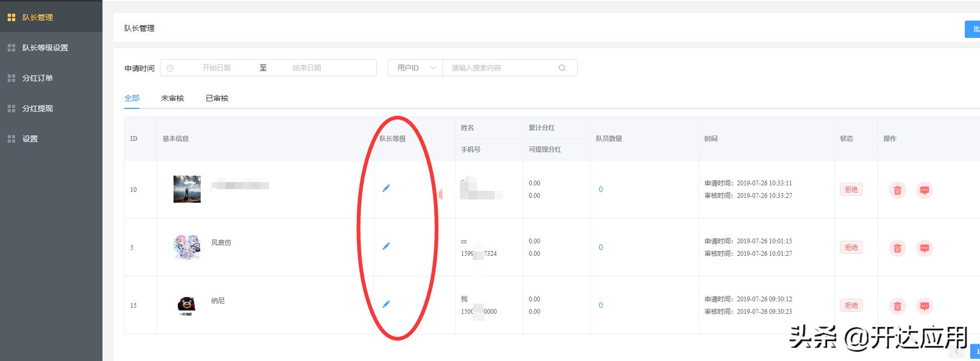Viewport: 980px width, 361px height.
Task: Switch to the 未审核 tab
Action: coord(172,98)
